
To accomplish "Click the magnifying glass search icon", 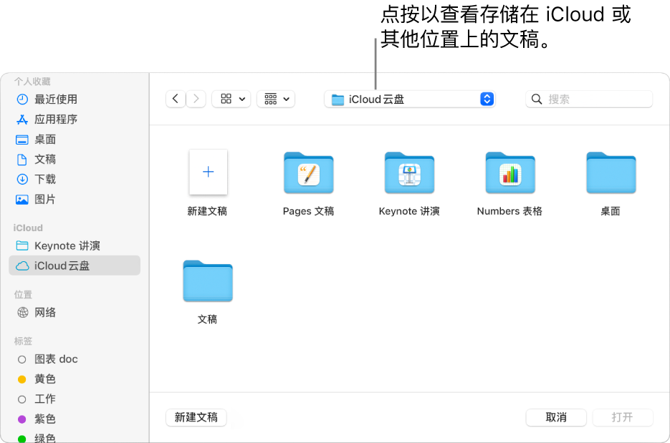I will [537, 99].
